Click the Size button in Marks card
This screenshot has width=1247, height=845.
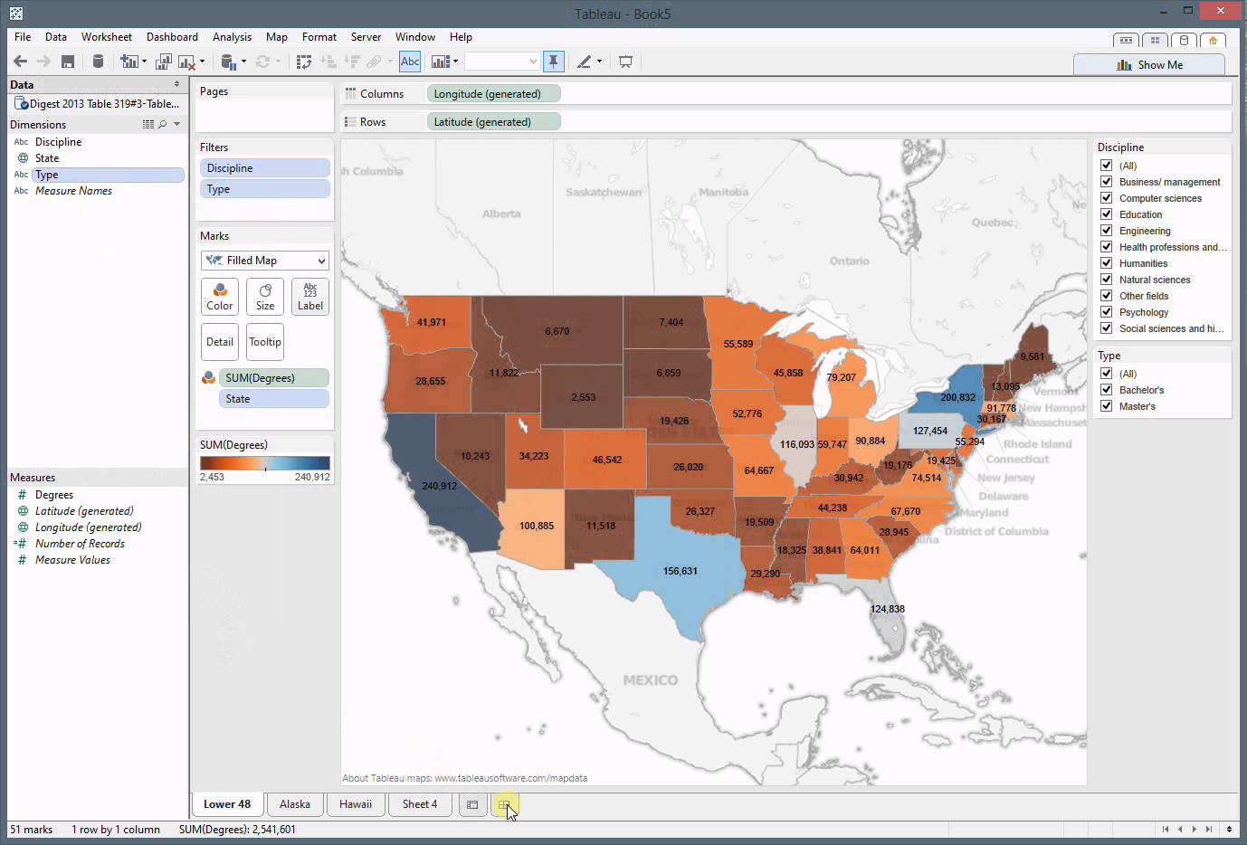pos(265,297)
